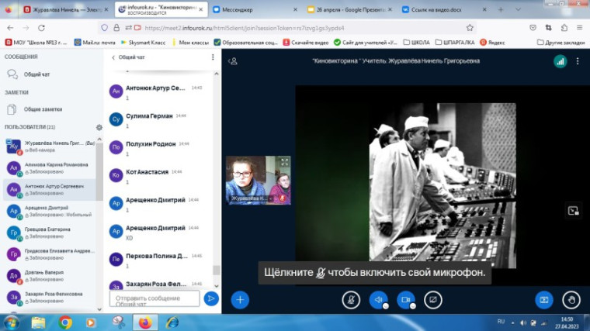590x331 pixels.
Task: Open Общий чат in messages section
Action: [x=37, y=74]
